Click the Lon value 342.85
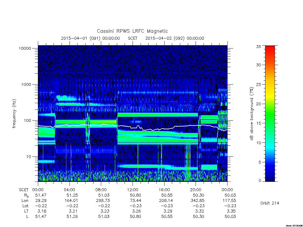 coord(197,201)
